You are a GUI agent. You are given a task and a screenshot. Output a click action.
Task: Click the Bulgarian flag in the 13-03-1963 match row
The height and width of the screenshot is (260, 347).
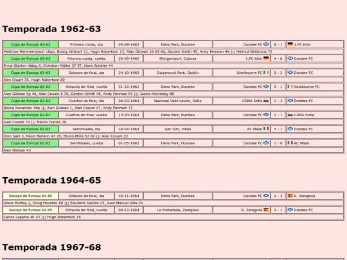coord(290,115)
